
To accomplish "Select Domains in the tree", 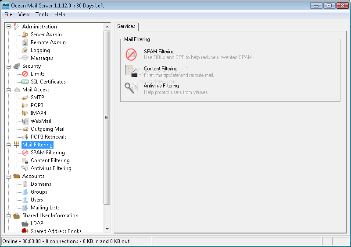I will [41, 184].
